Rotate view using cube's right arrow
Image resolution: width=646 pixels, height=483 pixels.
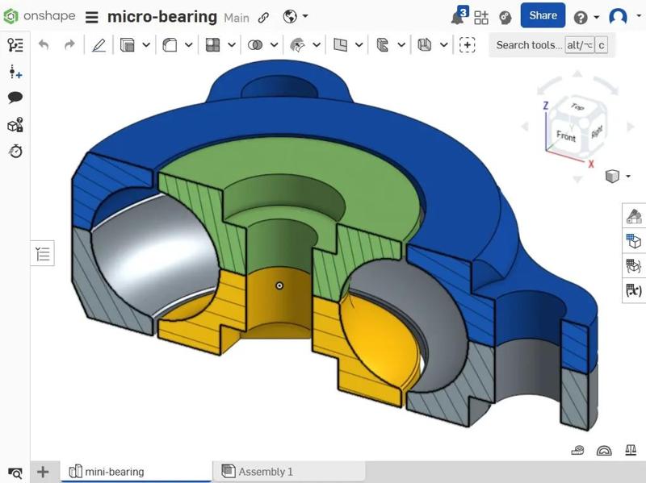(x=630, y=127)
